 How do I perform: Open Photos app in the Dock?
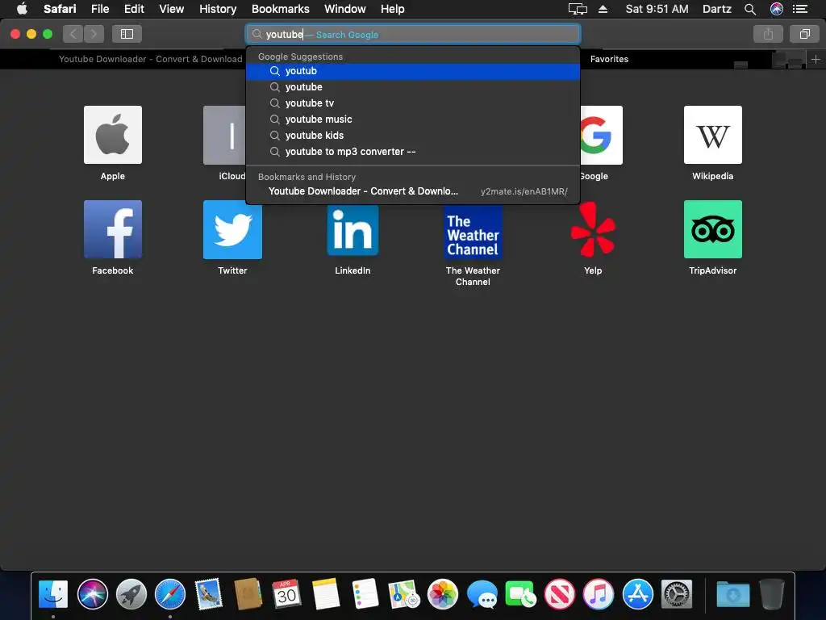point(443,594)
